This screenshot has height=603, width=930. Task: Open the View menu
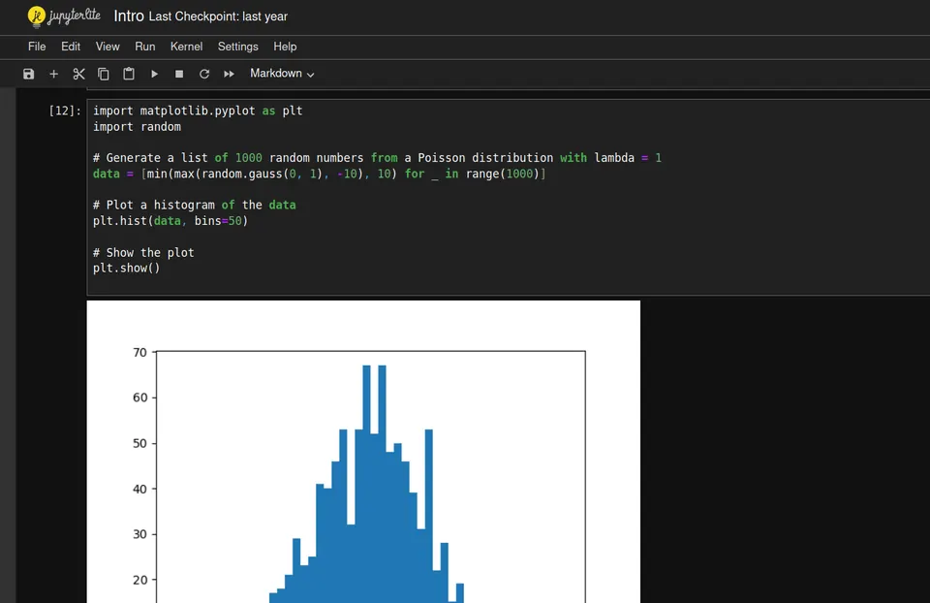[x=108, y=47]
